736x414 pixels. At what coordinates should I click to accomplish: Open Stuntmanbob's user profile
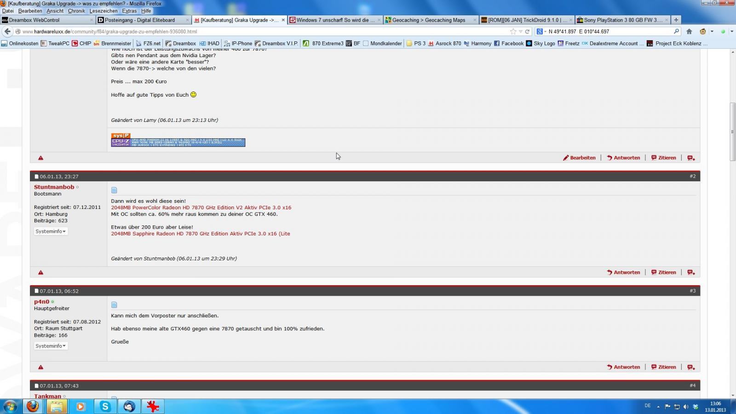pyautogui.click(x=54, y=187)
